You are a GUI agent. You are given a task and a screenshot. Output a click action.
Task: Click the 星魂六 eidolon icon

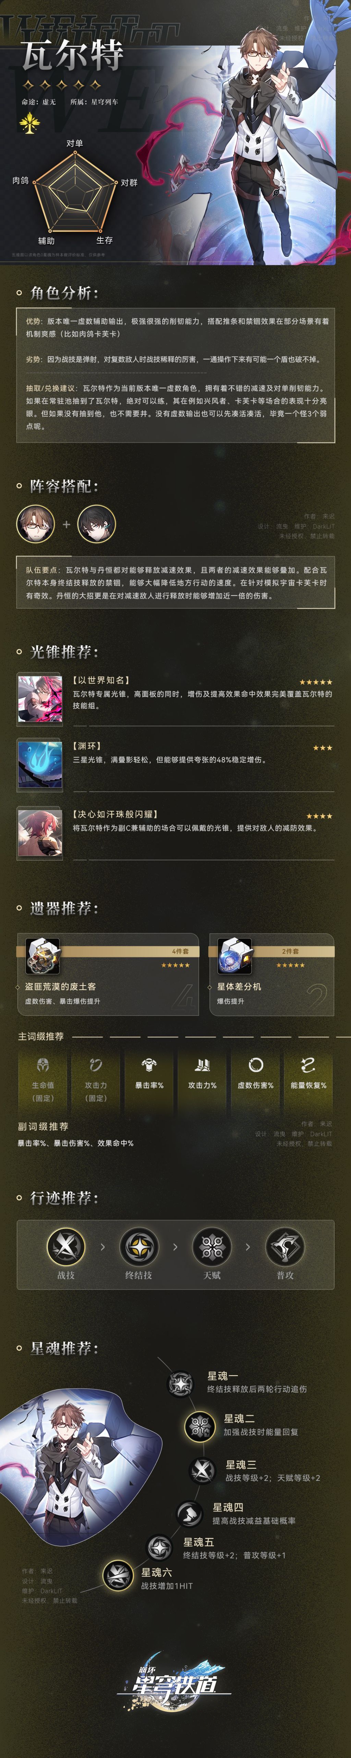118,1575
